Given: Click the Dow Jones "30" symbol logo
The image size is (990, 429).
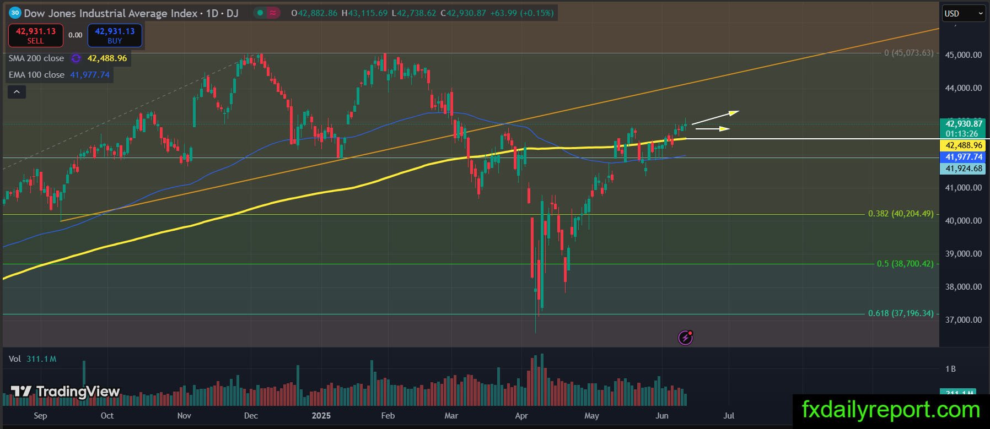Looking at the screenshot, I should click(15, 13).
